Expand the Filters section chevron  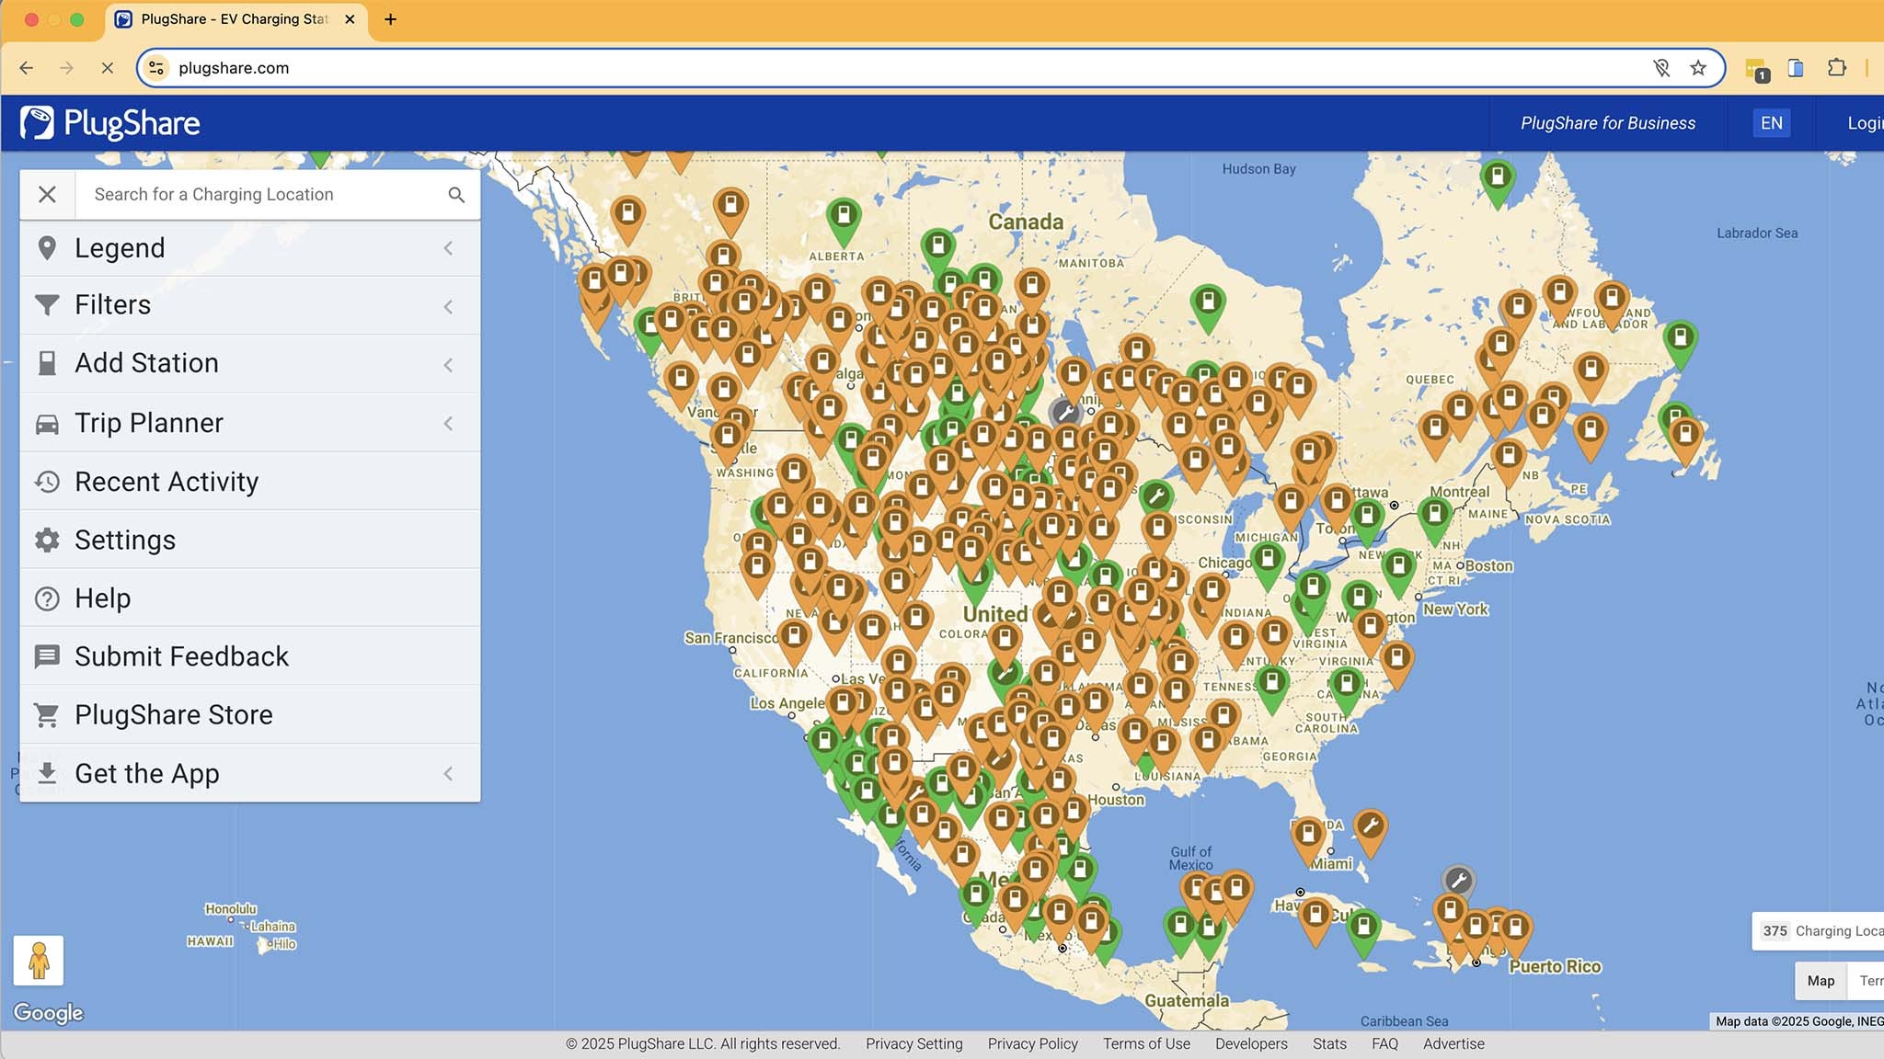point(448,306)
